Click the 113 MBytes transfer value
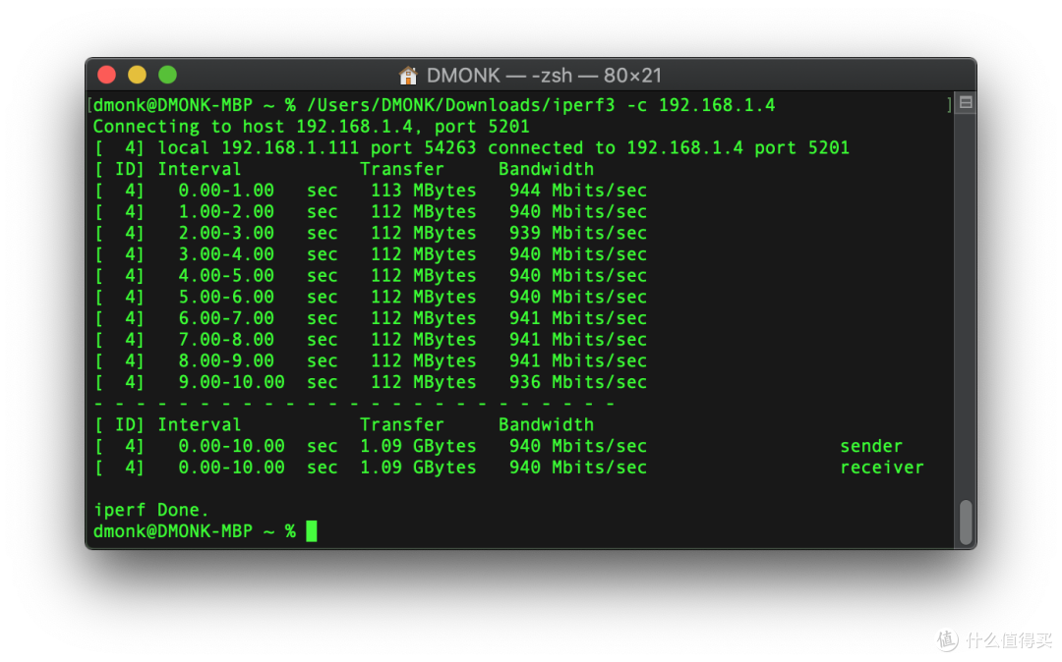Screen dimensions: 1062x662 coord(423,190)
